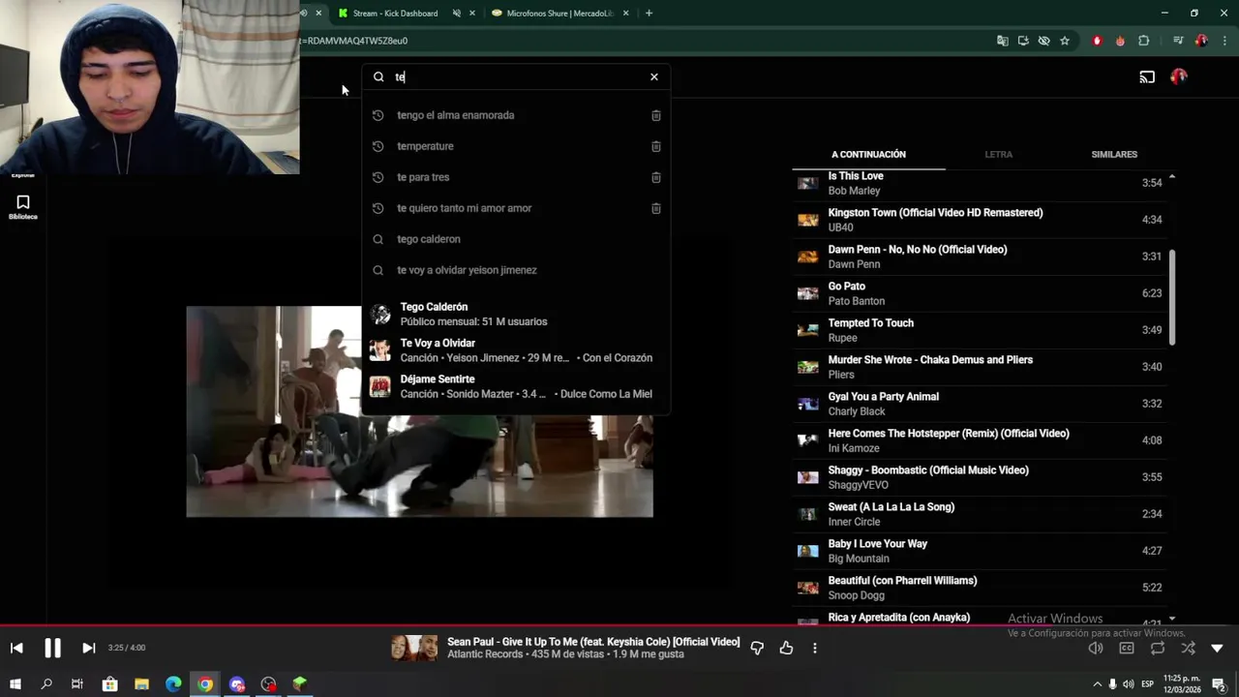Open Microsoft Edge from the taskbar

(x=173, y=684)
